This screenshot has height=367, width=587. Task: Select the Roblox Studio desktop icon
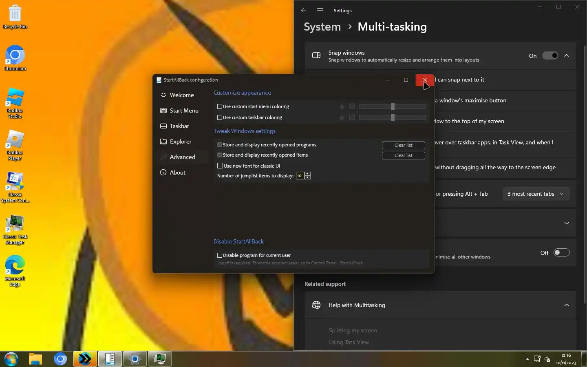point(15,103)
